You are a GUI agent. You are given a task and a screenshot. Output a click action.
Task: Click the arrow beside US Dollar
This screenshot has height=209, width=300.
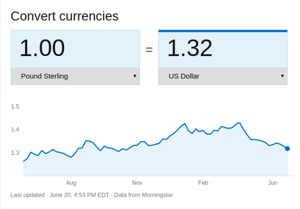pos(282,76)
